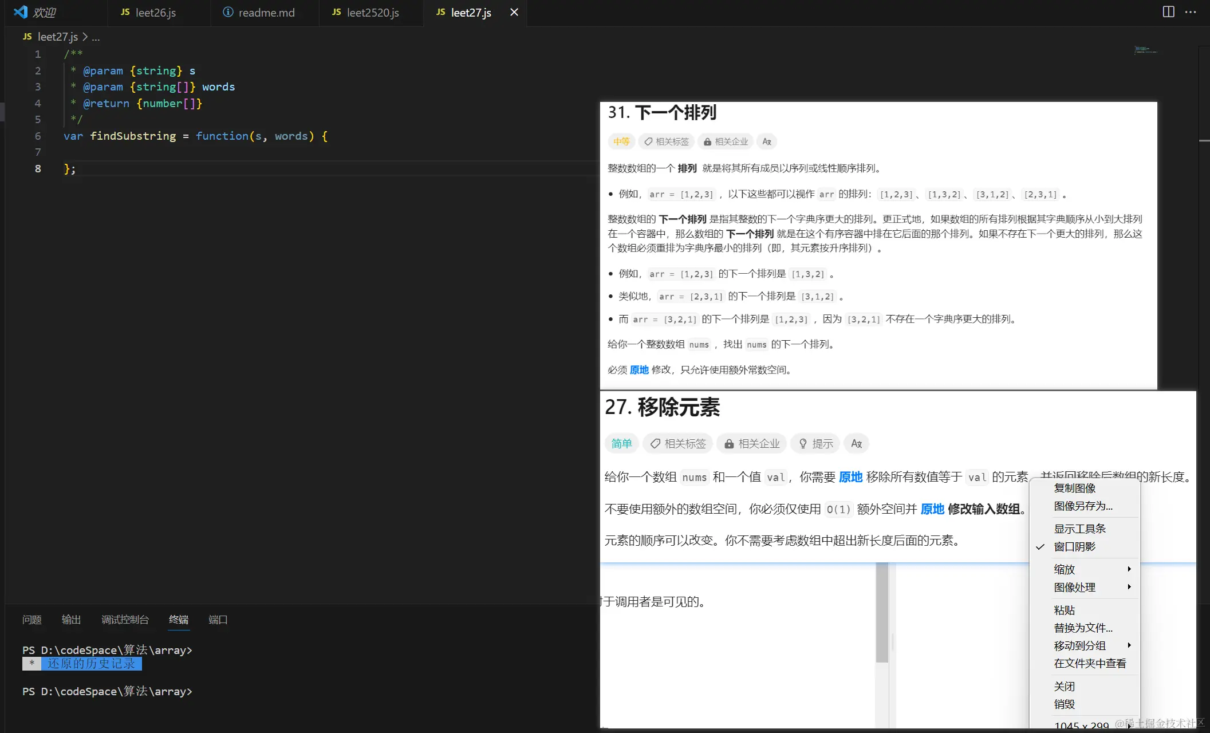Click the Aa icon in problem 31

coord(766,141)
